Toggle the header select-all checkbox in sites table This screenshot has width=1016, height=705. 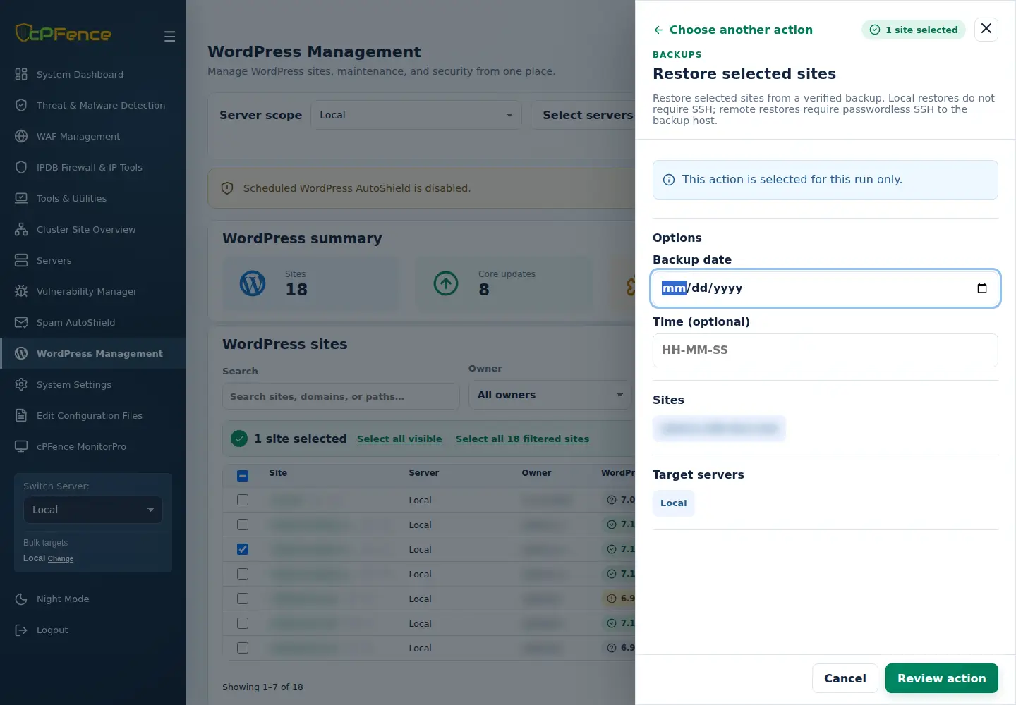pos(243,475)
